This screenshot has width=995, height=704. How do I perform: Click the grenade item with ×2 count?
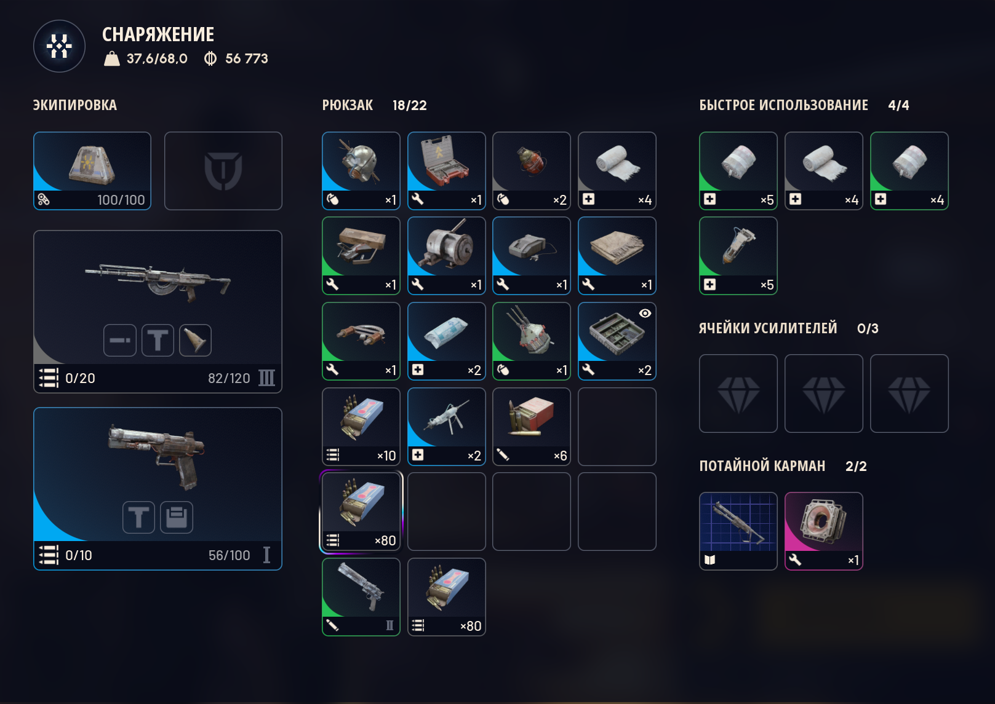pyautogui.click(x=532, y=171)
